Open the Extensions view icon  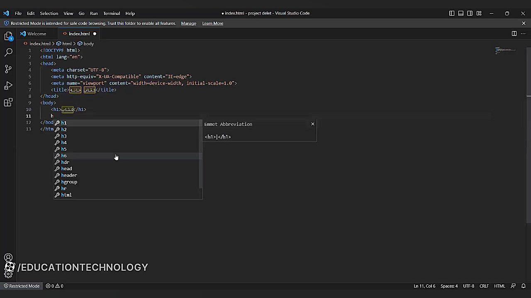(x=8, y=102)
